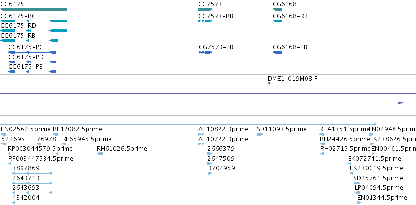Viewport: 416px width, 205px height.
Task: Click the RH61026.5prime EST glyph
Action: click(100, 154)
